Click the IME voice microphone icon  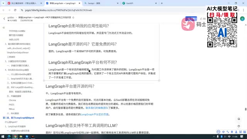coord(232,132)
